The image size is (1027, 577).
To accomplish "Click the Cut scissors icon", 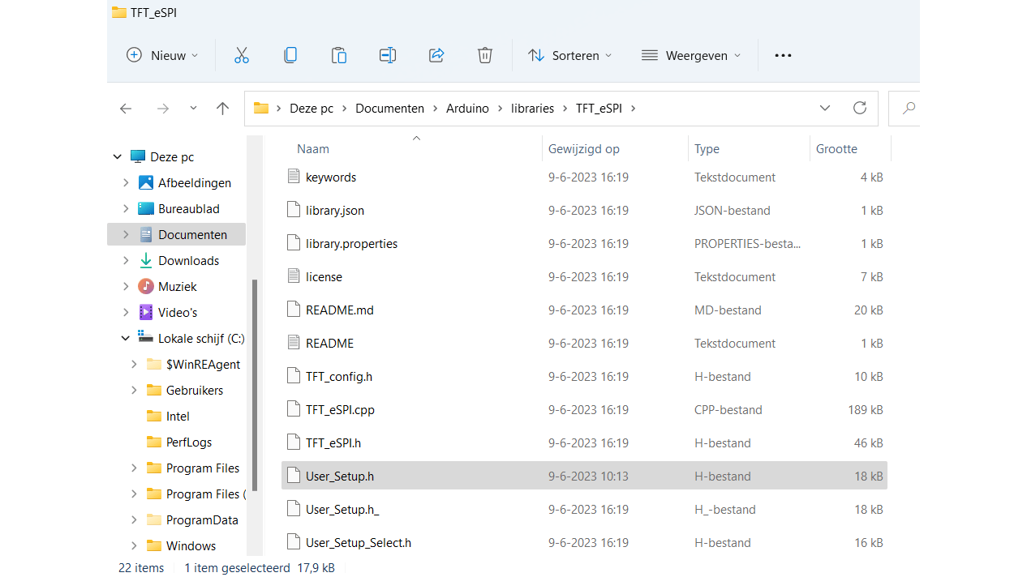I will click(x=241, y=55).
